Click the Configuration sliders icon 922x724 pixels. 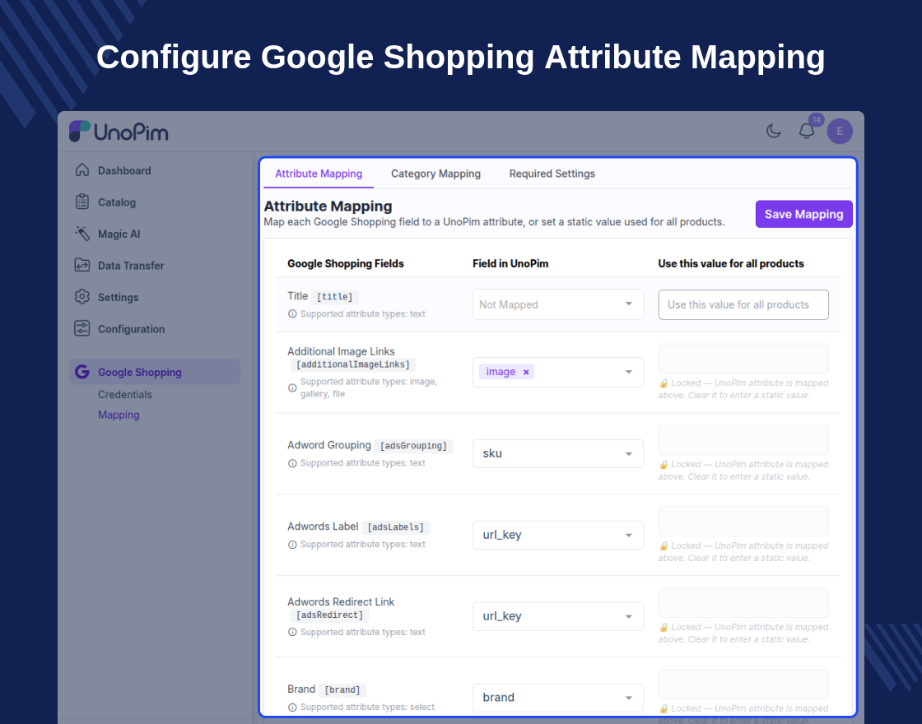82,328
